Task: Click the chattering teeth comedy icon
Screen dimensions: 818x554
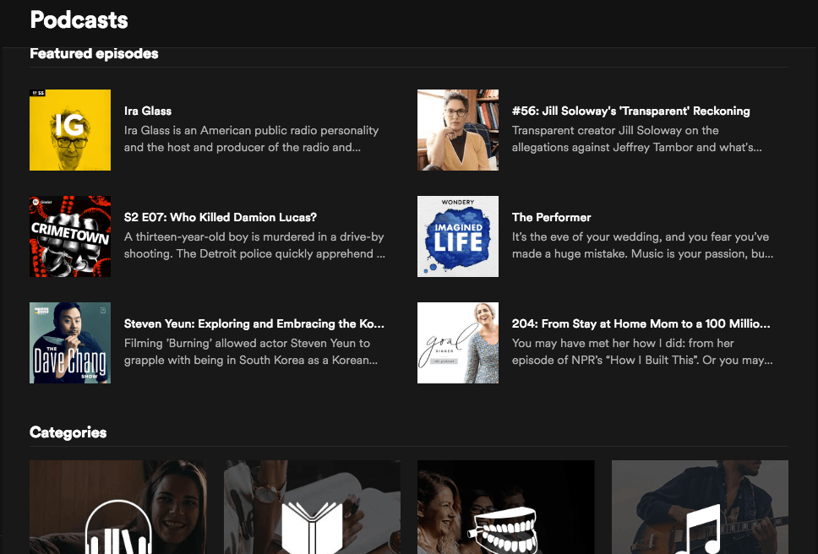Action: pyautogui.click(x=506, y=530)
